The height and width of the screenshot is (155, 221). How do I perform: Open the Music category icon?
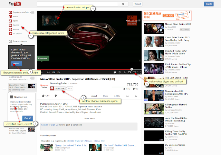coord(10,17)
